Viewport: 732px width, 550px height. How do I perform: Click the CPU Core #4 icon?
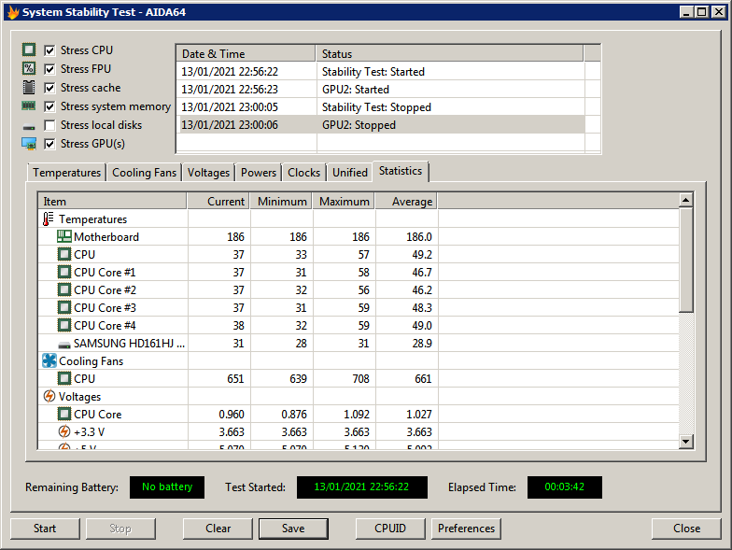[63, 325]
